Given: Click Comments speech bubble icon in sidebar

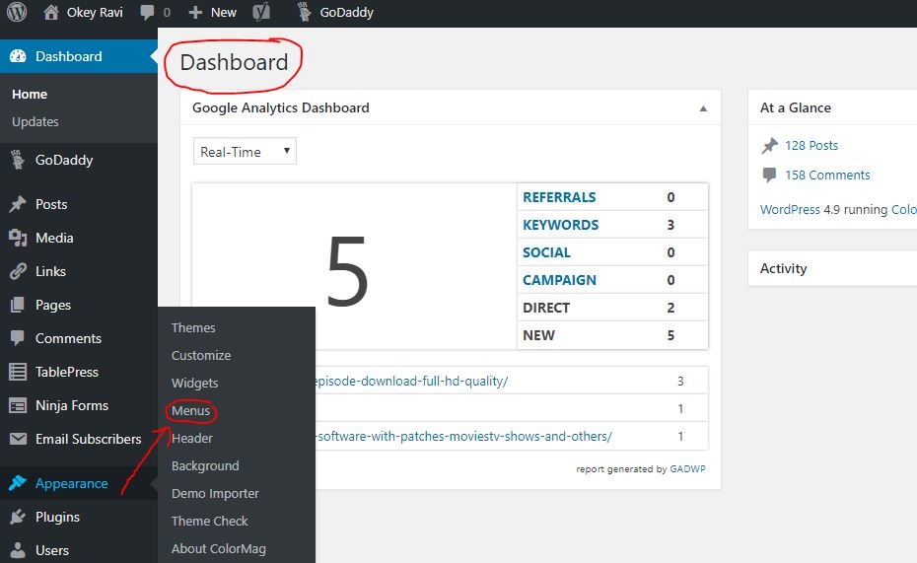Looking at the screenshot, I should click(18, 338).
